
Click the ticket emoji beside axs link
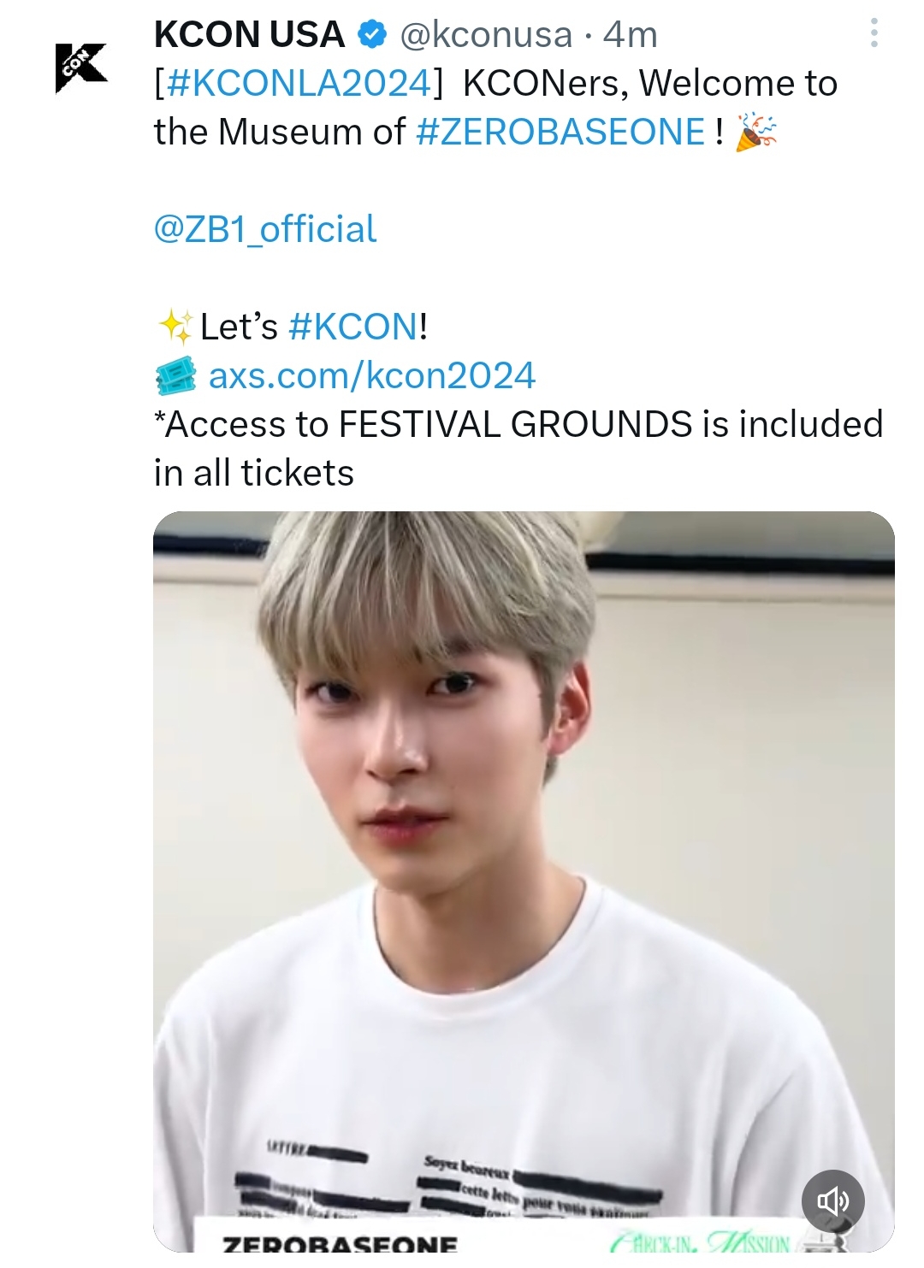(176, 375)
